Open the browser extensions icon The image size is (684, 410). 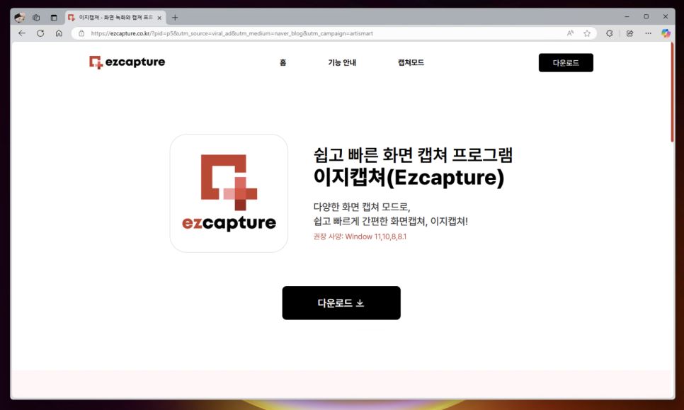(610, 33)
